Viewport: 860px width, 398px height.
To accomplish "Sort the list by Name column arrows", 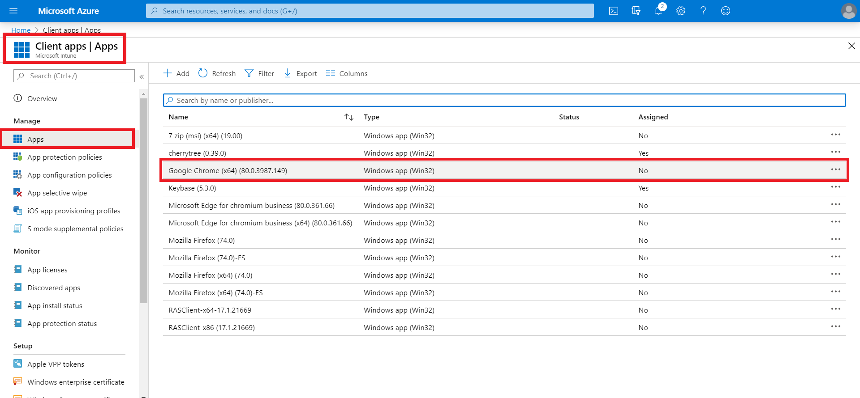I will pyautogui.click(x=349, y=117).
